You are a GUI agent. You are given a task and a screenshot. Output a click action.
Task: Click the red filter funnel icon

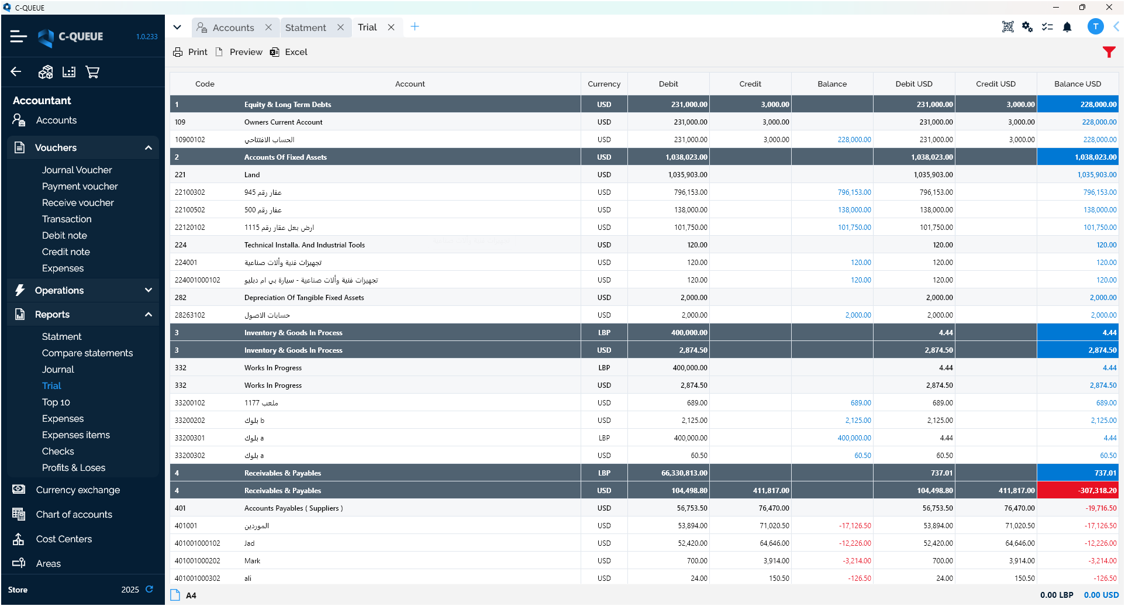point(1109,52)
